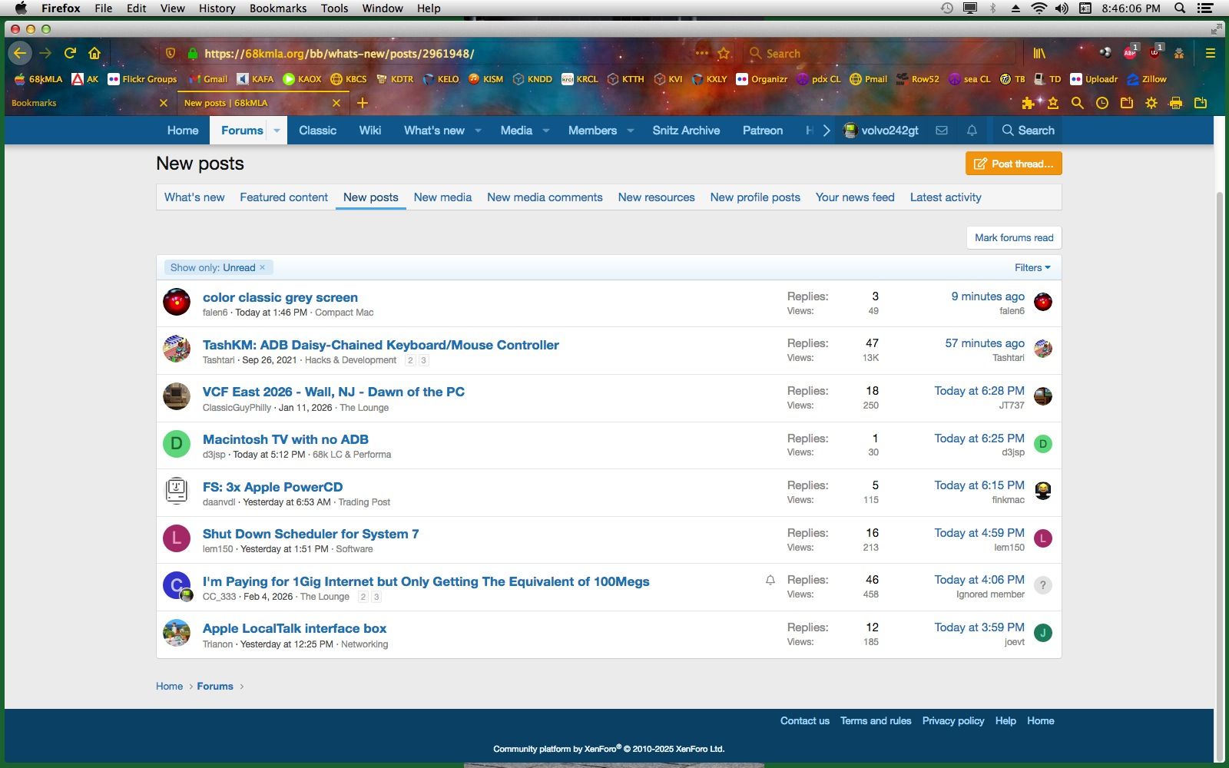The width and height of the screenshot is (1229, 768).
Task: Click the Mark forums read button
Action: click(x=1013, y=238)
